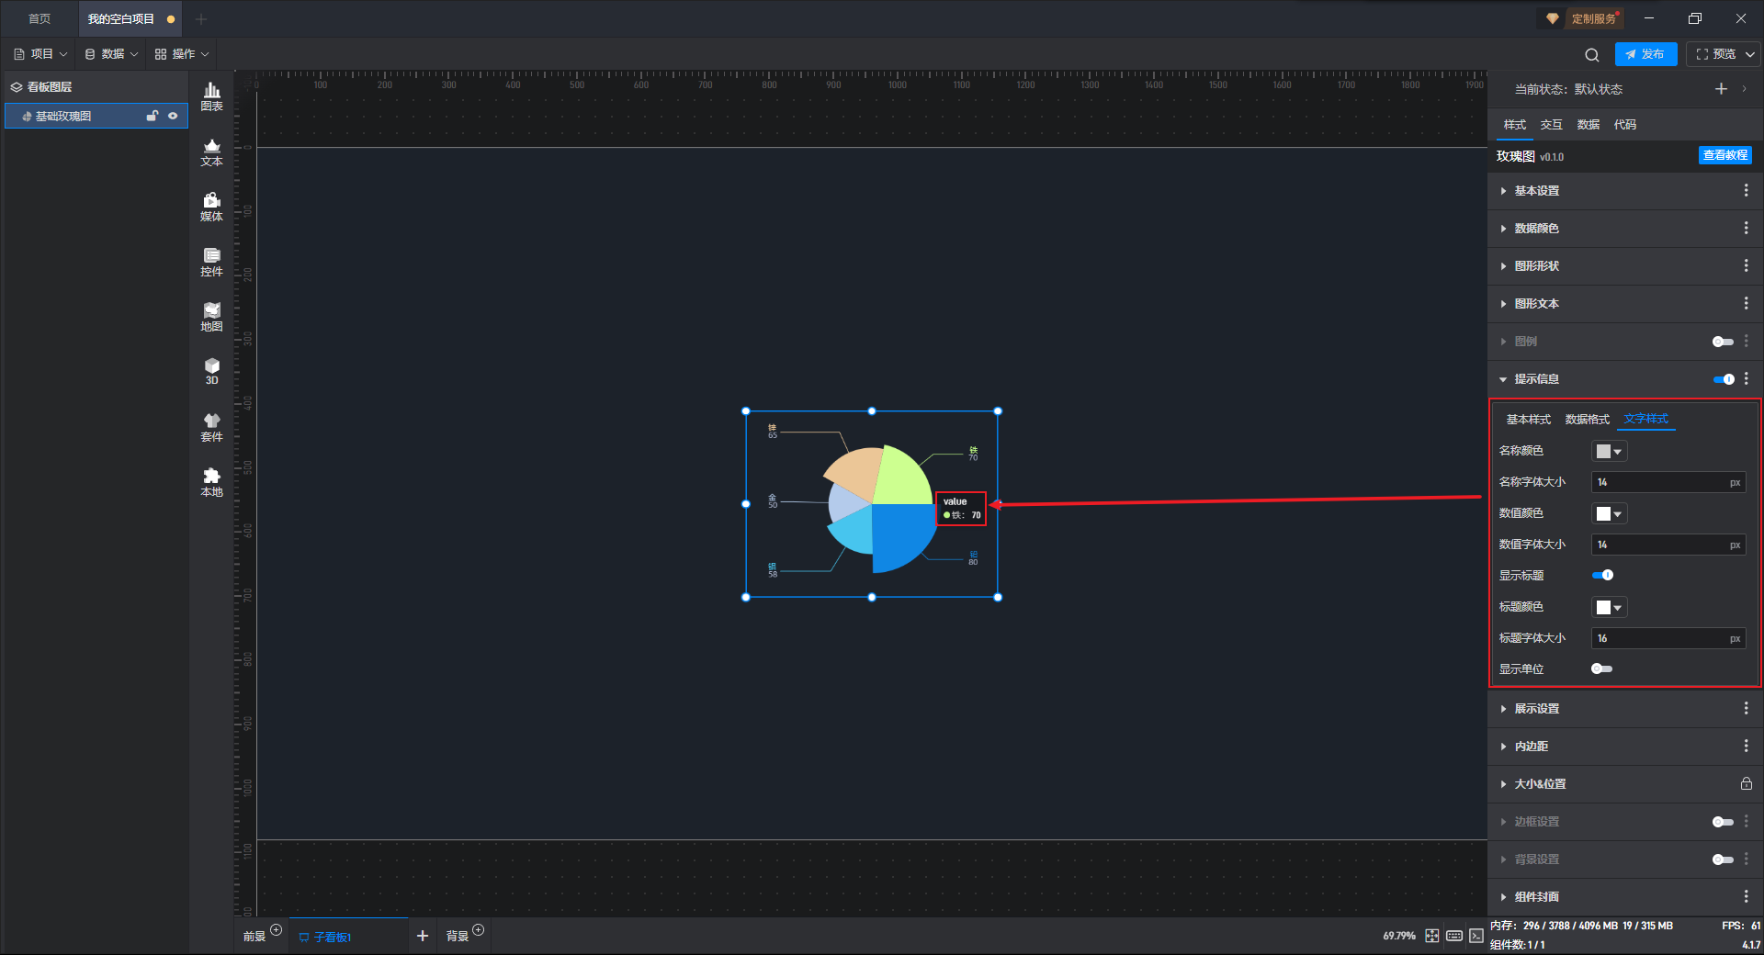
Task: Open the 文本 text component library
Action: (x=211, y=152)
